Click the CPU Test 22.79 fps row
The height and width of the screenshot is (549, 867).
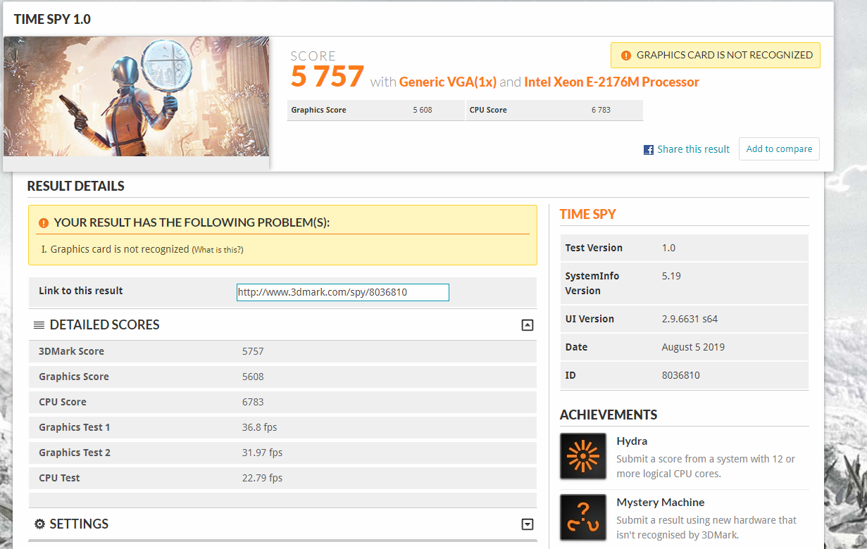(282, 478)
